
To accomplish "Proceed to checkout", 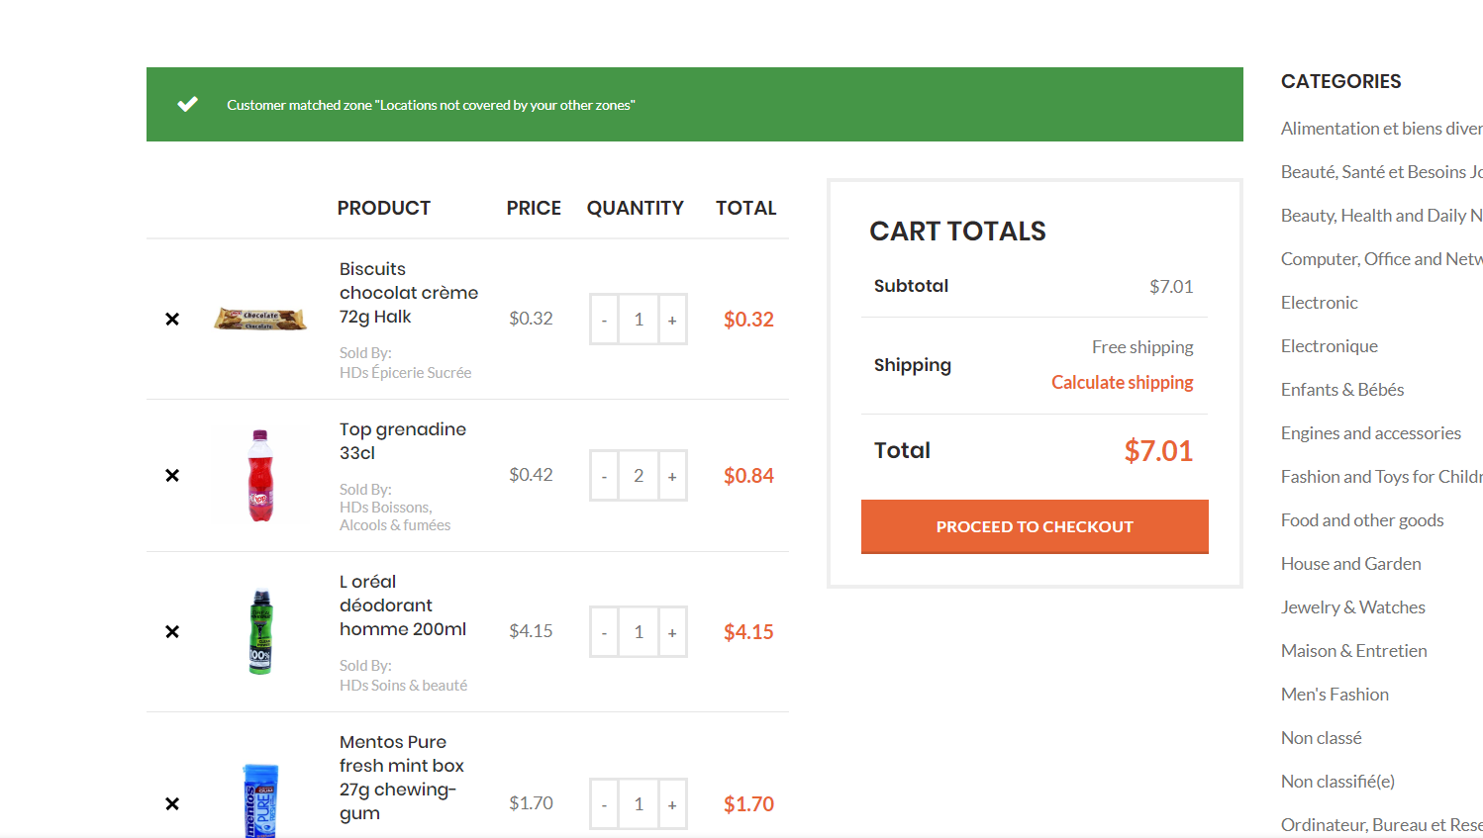I will coord(1035,526).
